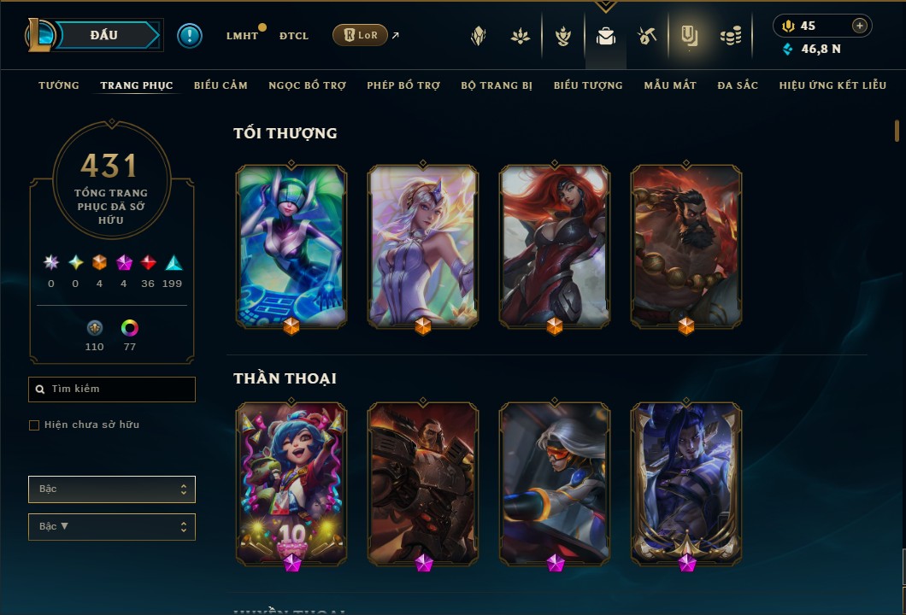
Task: Click the blue alert notification icon
Action: tap(190, 36)
